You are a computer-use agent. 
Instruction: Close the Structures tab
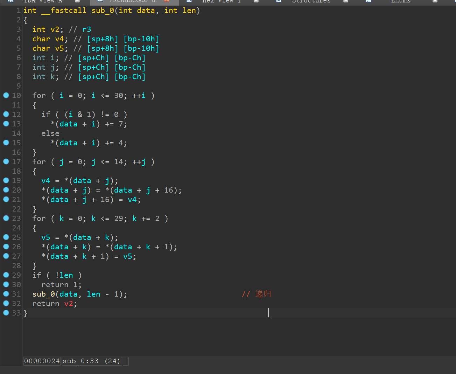[x=346, y=1]
